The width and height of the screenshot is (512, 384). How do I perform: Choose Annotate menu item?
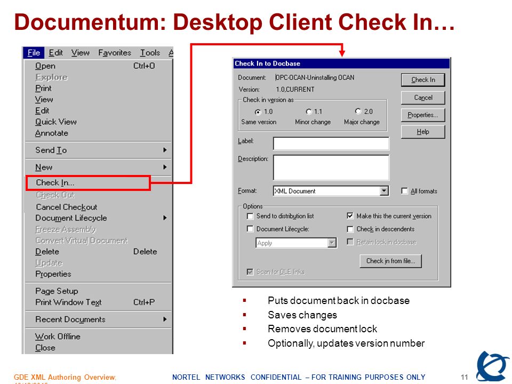tap(98, 133)
